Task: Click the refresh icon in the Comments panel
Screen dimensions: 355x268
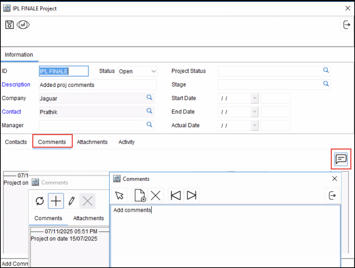Action: pos(40,201)
